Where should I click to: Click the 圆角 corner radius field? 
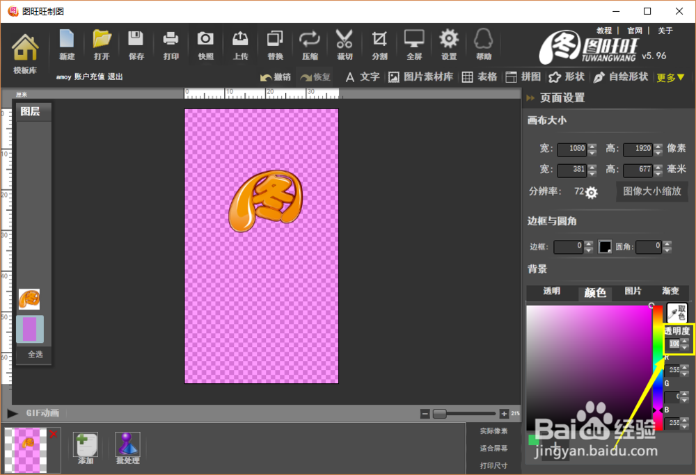point(649,247)
